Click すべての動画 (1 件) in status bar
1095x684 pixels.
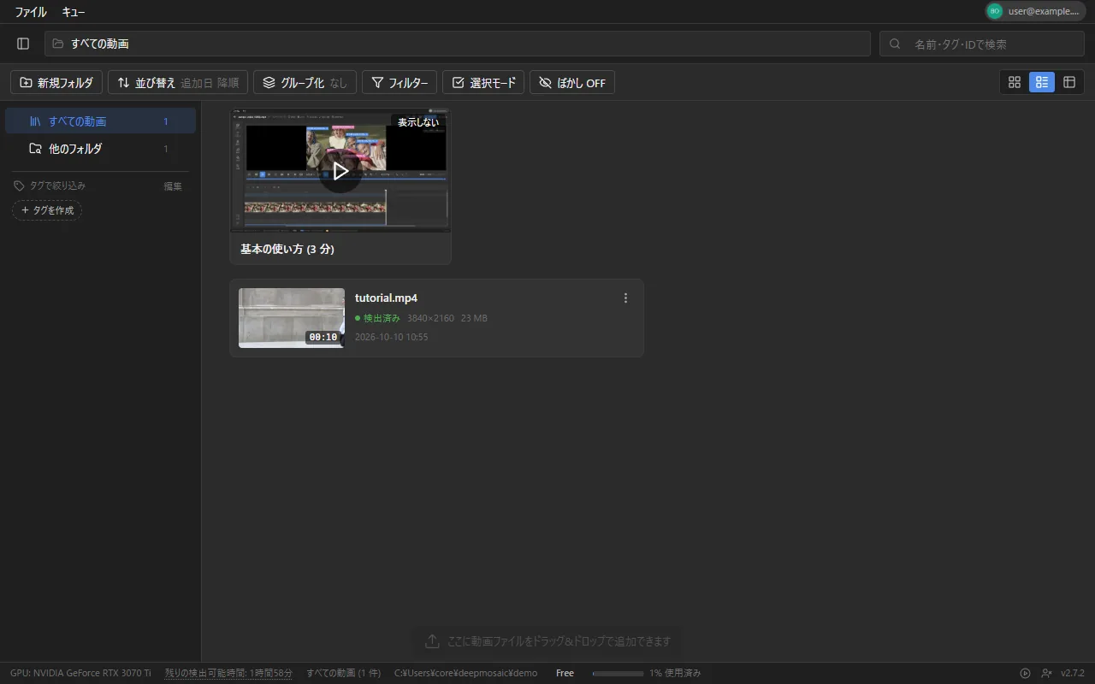(x=344, y=673)
